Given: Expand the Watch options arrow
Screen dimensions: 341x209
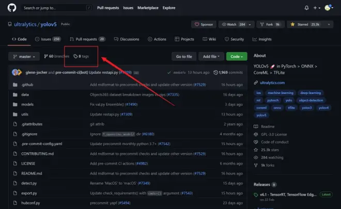Looking at the screenshot, I should coord(250,24).
